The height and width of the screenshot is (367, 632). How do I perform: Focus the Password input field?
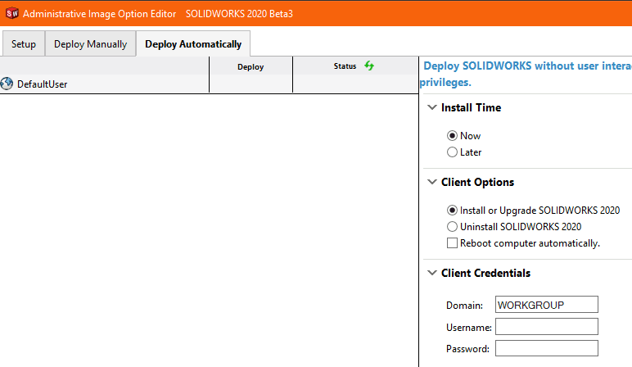tap(547, 348)
